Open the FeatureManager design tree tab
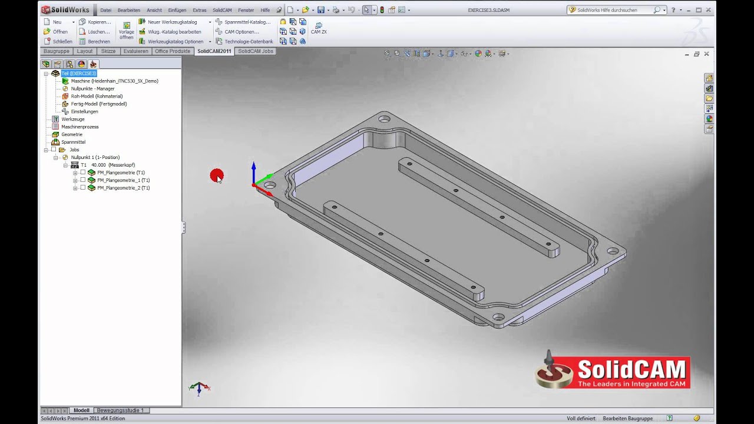 point(46,64)
